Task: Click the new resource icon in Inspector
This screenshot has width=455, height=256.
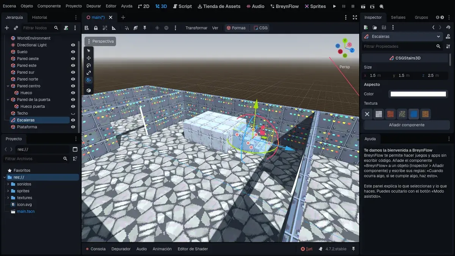Action: click(366, 27)
